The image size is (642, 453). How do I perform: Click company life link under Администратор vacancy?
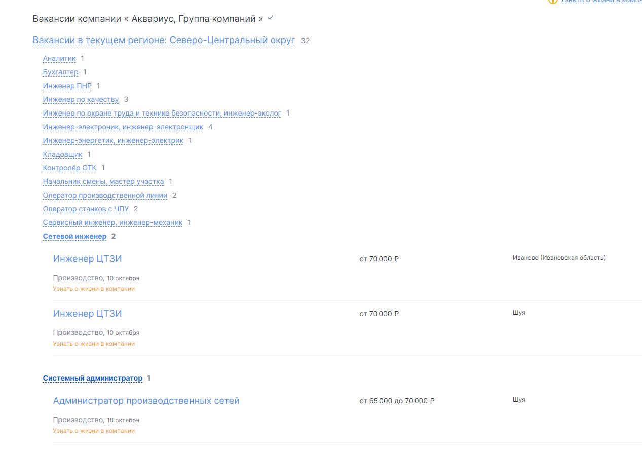click(94, 431)
